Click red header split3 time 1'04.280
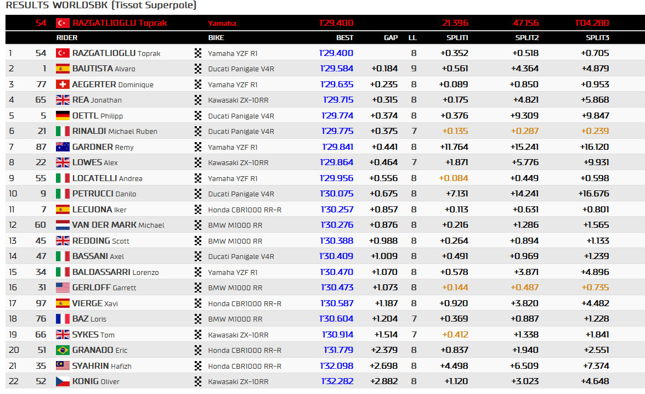This screenshot has width=645, height=394. click(592, 23)
